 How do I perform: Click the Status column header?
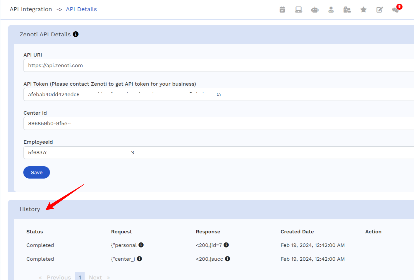pos(35,232)
